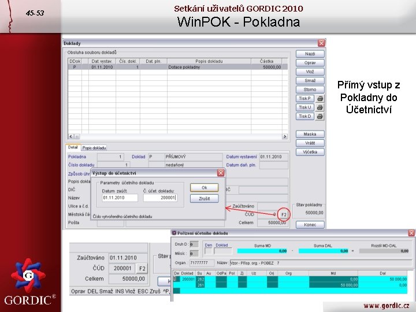
Task: Click the Najdi button
Action: [310, 54]
